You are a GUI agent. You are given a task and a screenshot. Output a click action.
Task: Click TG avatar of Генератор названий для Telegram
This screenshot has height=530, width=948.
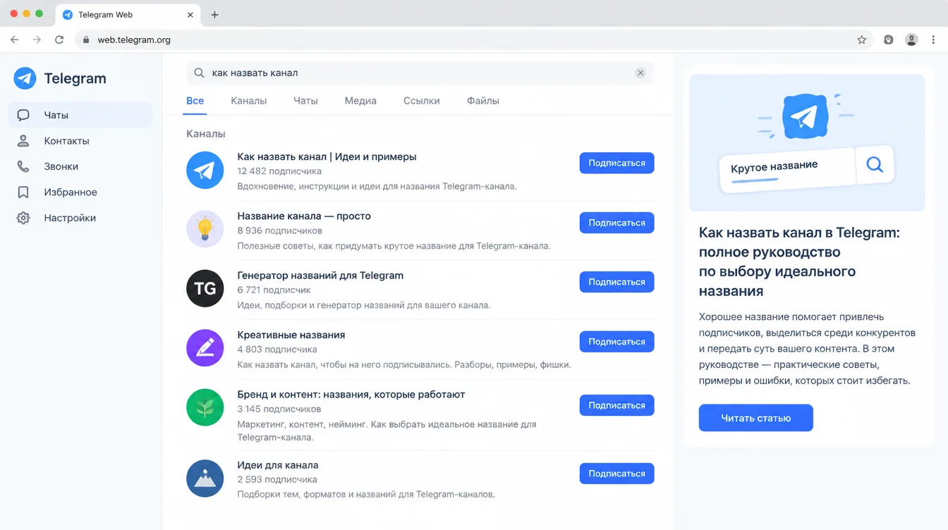coord(205,288)
